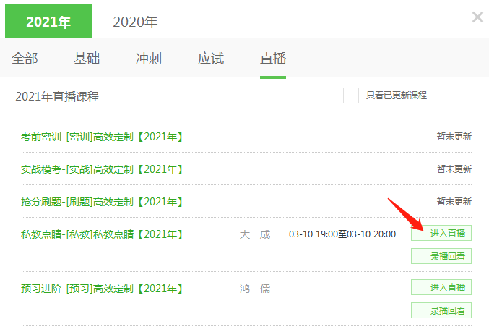Click 进入直播 for 私教点睛 course
The image size is (489, 332).
point(441,233)
